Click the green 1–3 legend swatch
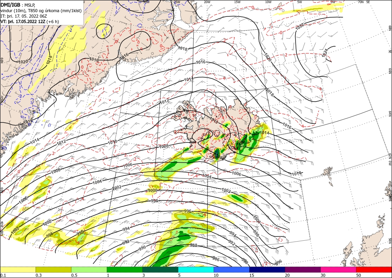 point(125,269)
